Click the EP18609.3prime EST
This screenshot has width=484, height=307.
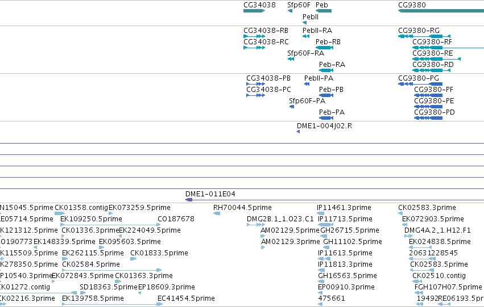[x=139, y=293]
